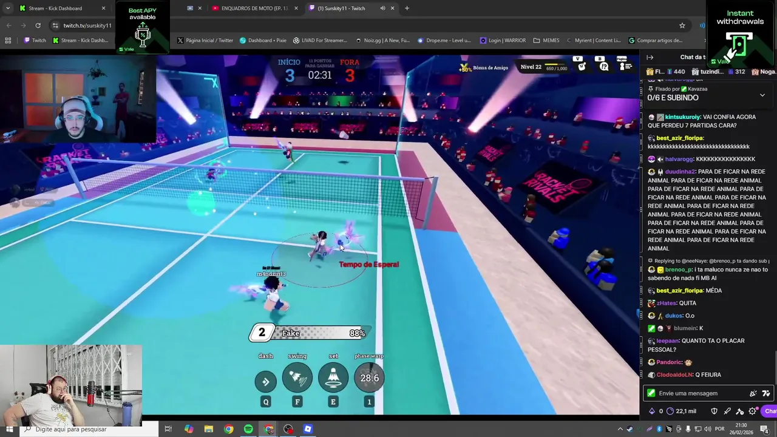Click the Q dash keybind label
This screenshot has width=777, height=437.
(265, 402)
